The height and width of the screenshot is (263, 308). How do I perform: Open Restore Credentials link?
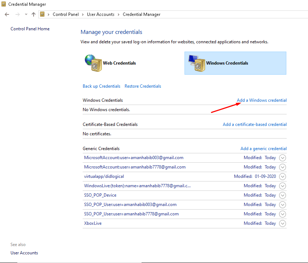point(143,86)
